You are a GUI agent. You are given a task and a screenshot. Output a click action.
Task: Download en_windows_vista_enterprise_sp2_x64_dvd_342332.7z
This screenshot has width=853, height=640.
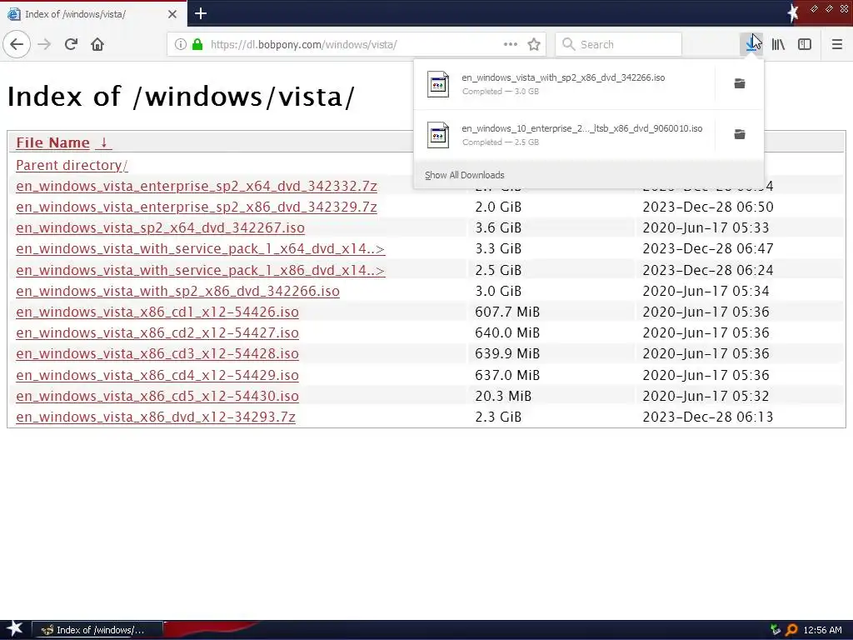pos(197,186)
